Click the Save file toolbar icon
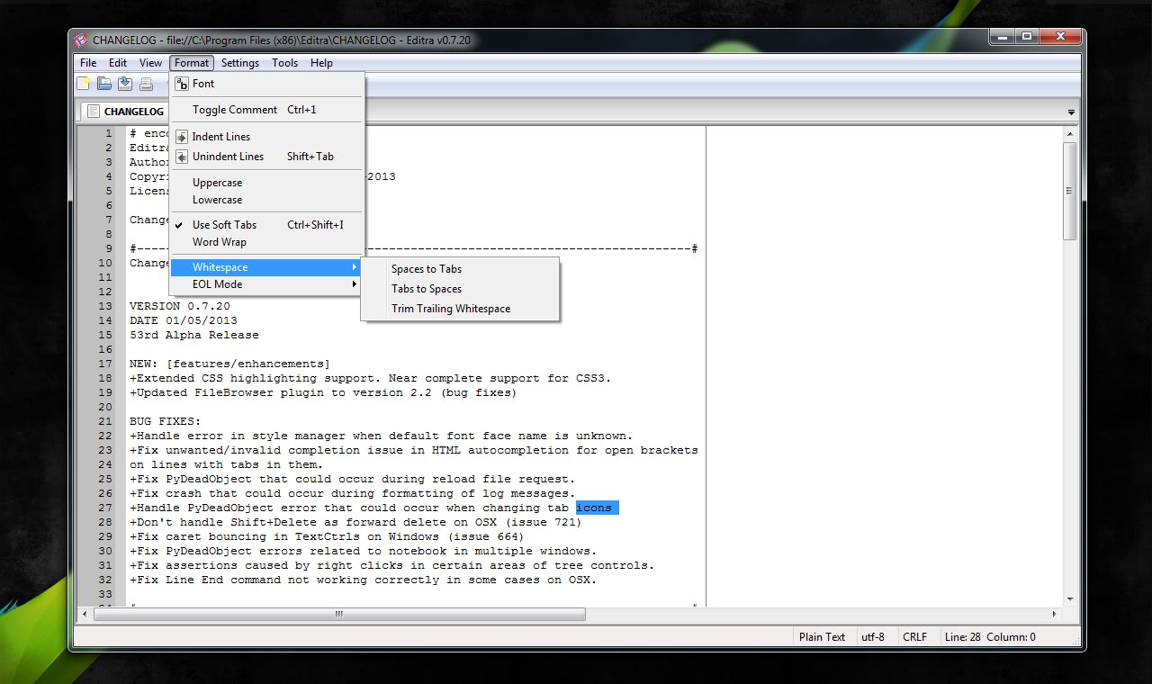 point(125,85)
